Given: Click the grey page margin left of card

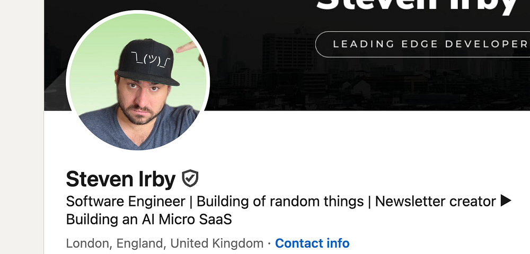Looking at the screenshot, I should (x=22, y=127).
